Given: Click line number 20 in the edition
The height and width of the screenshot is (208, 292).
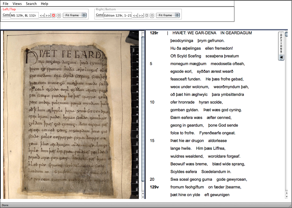Looking at the screenshot, I should [x=152, y=179].
